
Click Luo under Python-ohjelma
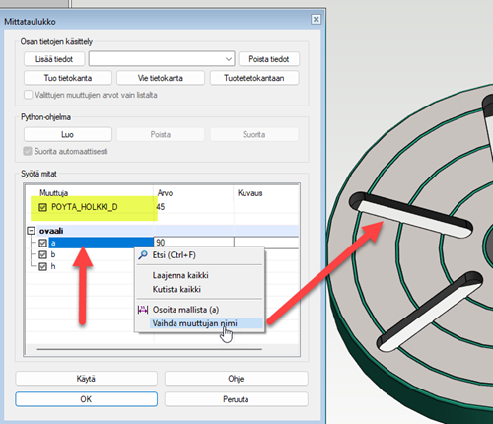coord(68,134)
